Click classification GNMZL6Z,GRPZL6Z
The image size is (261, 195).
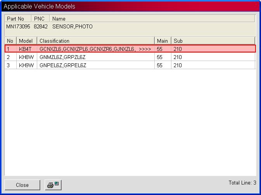(62, 57)
